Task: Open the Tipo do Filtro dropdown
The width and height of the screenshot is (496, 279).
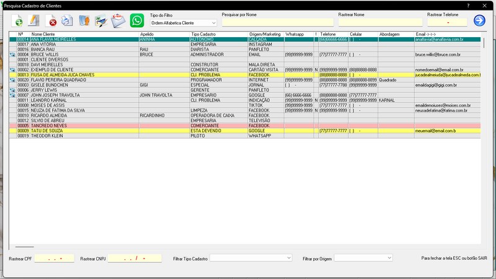Action: coord(184,23)
